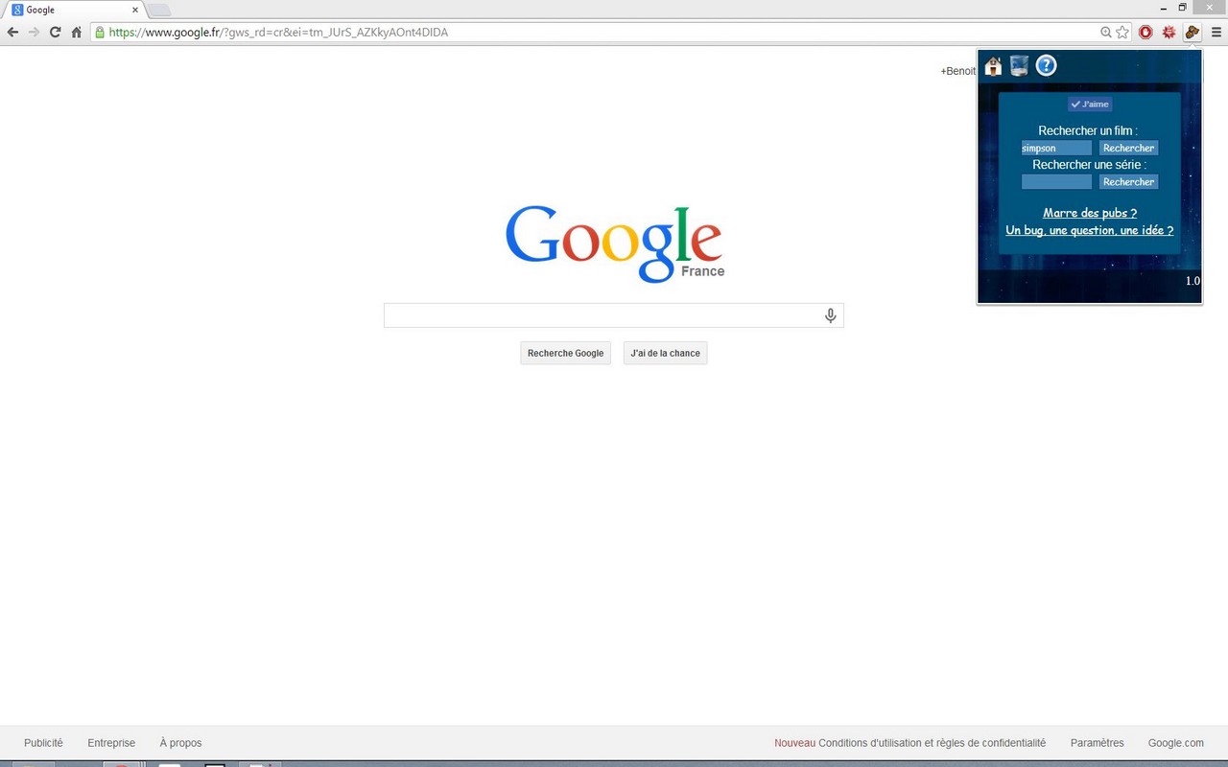The image size is (1228, 767).
Task: Focus the film search field containing simpson
Action: 1056,148
